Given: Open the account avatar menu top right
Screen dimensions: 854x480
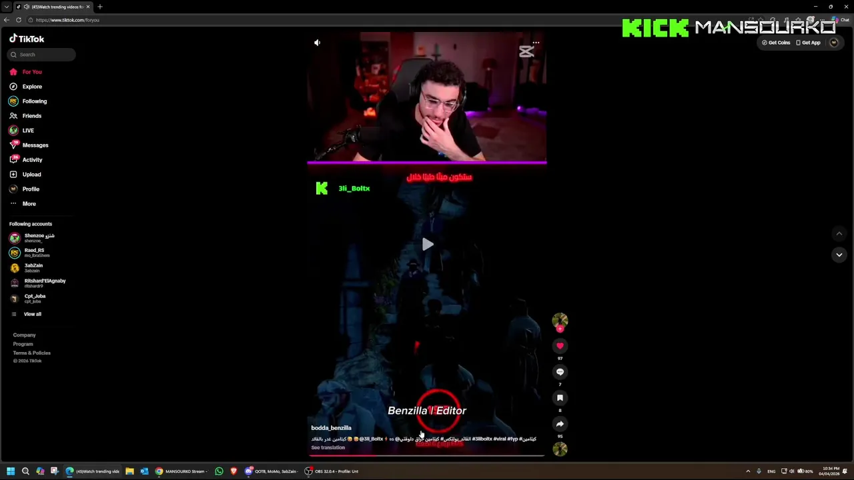Looking at the screenshot, I should 833,43.
